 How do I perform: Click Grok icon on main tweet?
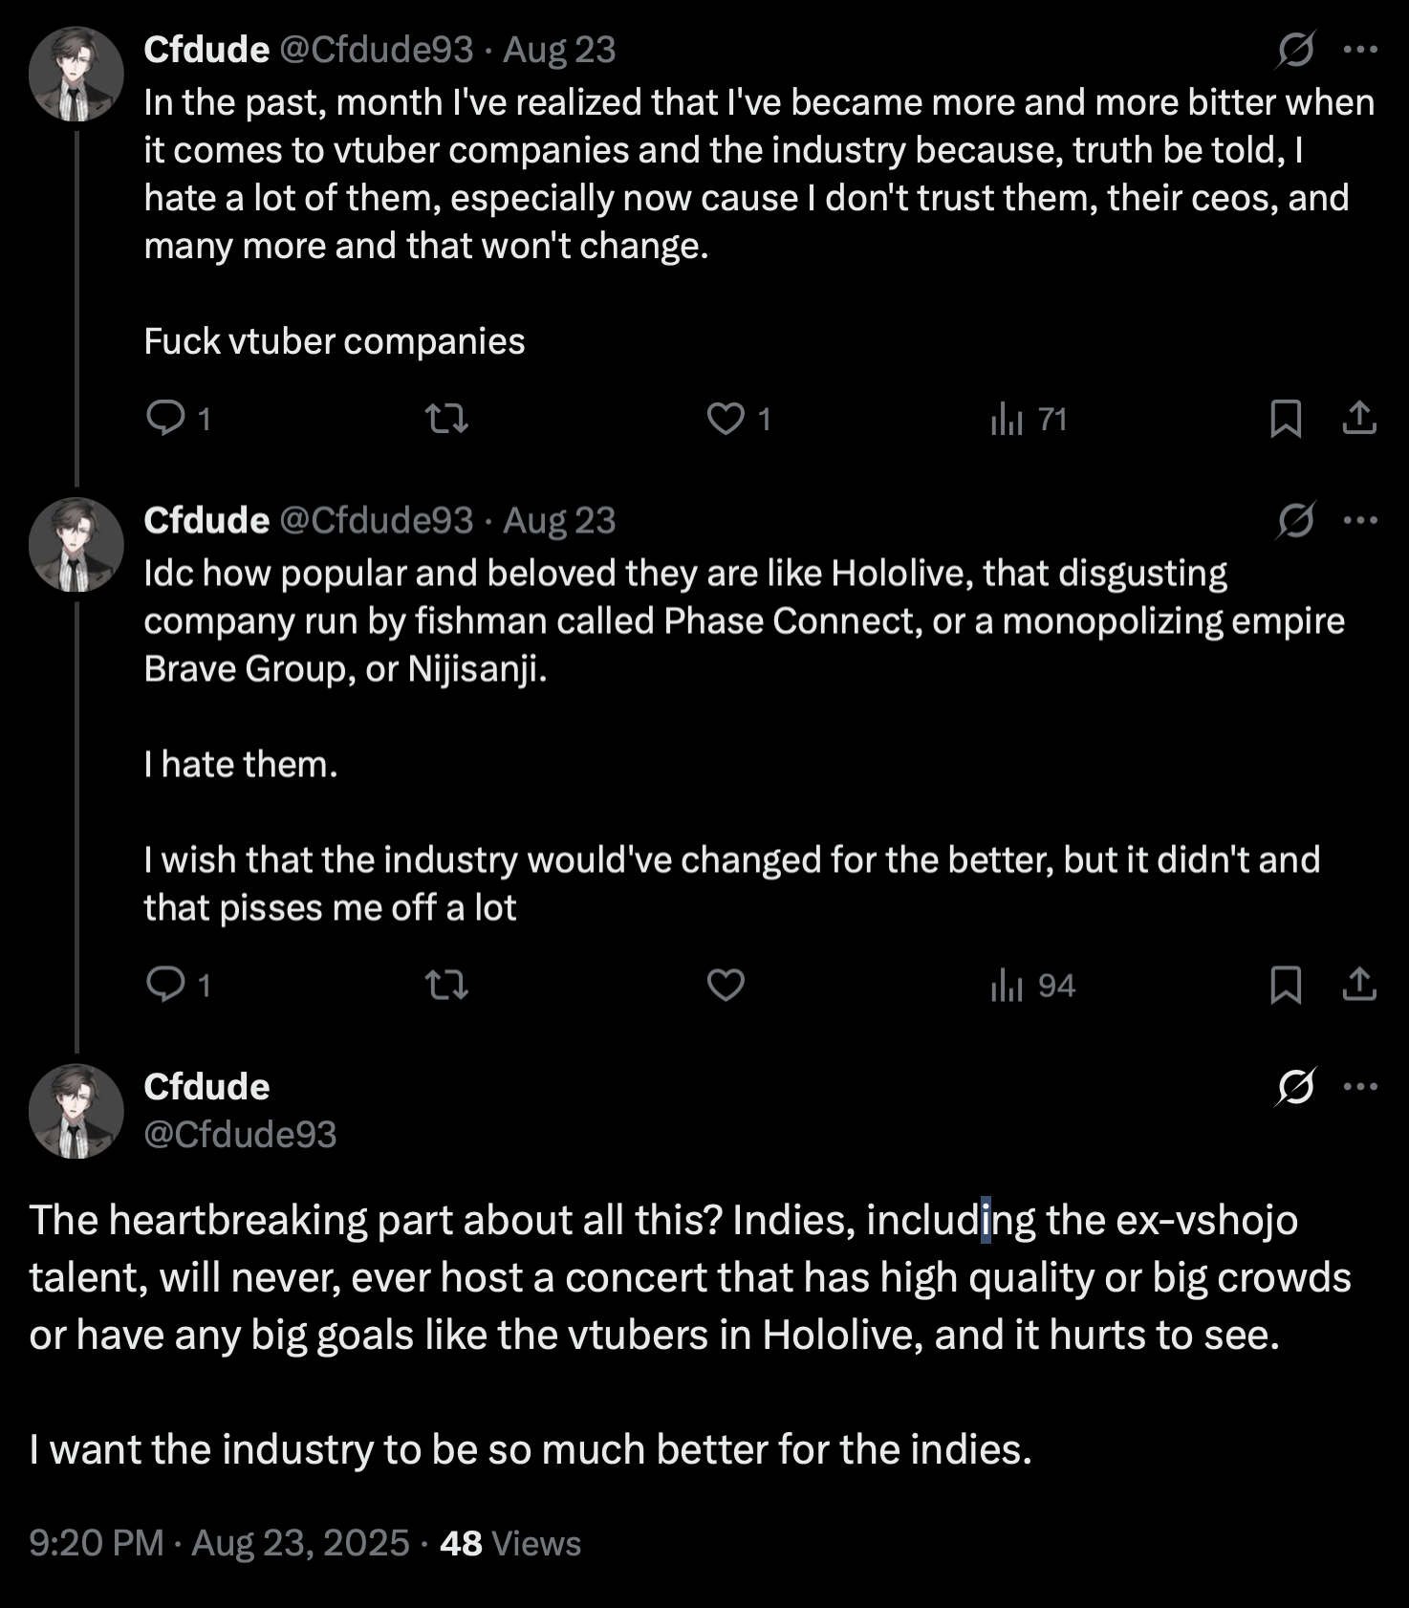click(1295, 1086)
